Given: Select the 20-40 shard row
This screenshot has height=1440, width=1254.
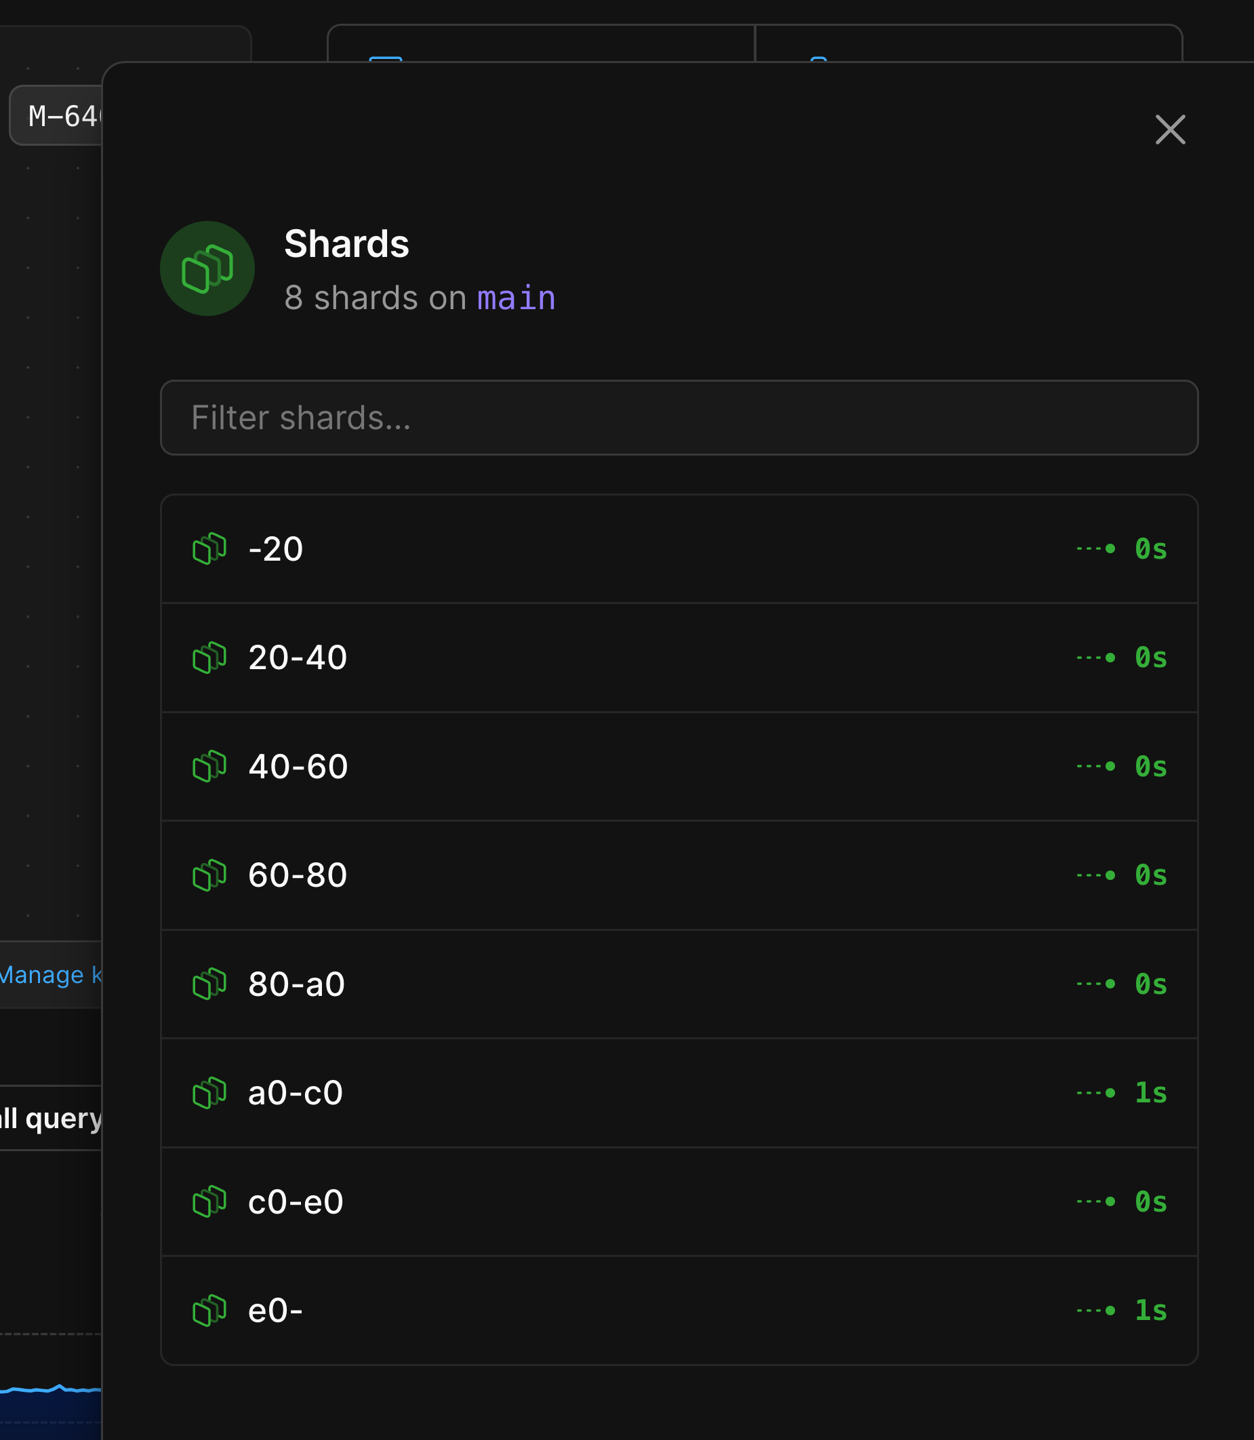Looking at the screenshot, I should [x=630, y=658].
